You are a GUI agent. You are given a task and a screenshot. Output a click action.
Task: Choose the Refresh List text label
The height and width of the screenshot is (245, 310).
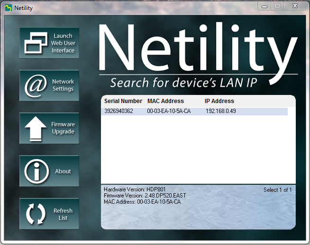coord(63,214)
